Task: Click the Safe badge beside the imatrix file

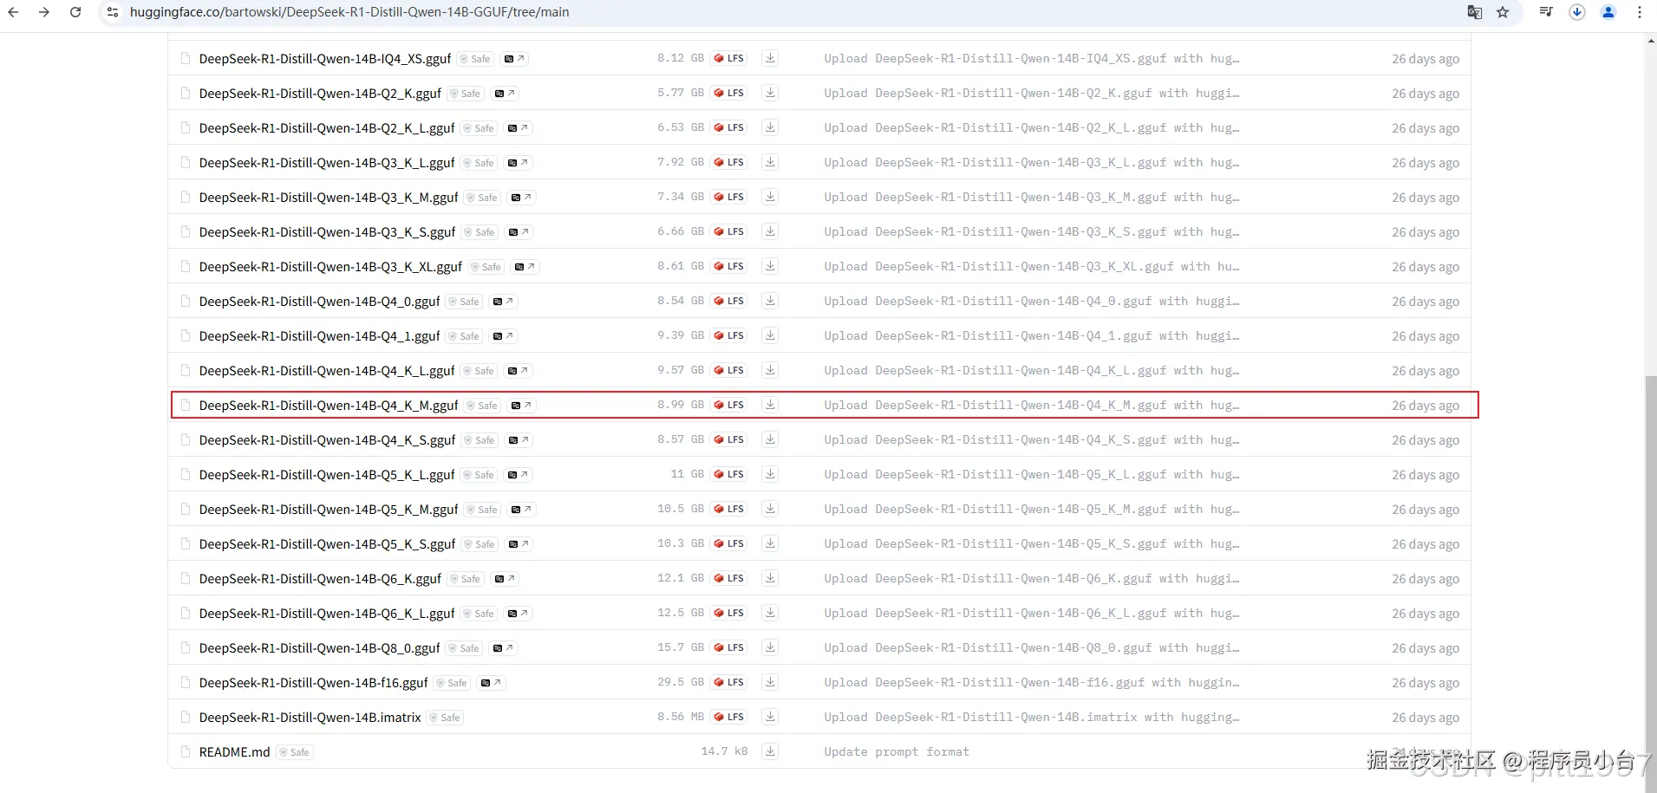Action: 446,718
